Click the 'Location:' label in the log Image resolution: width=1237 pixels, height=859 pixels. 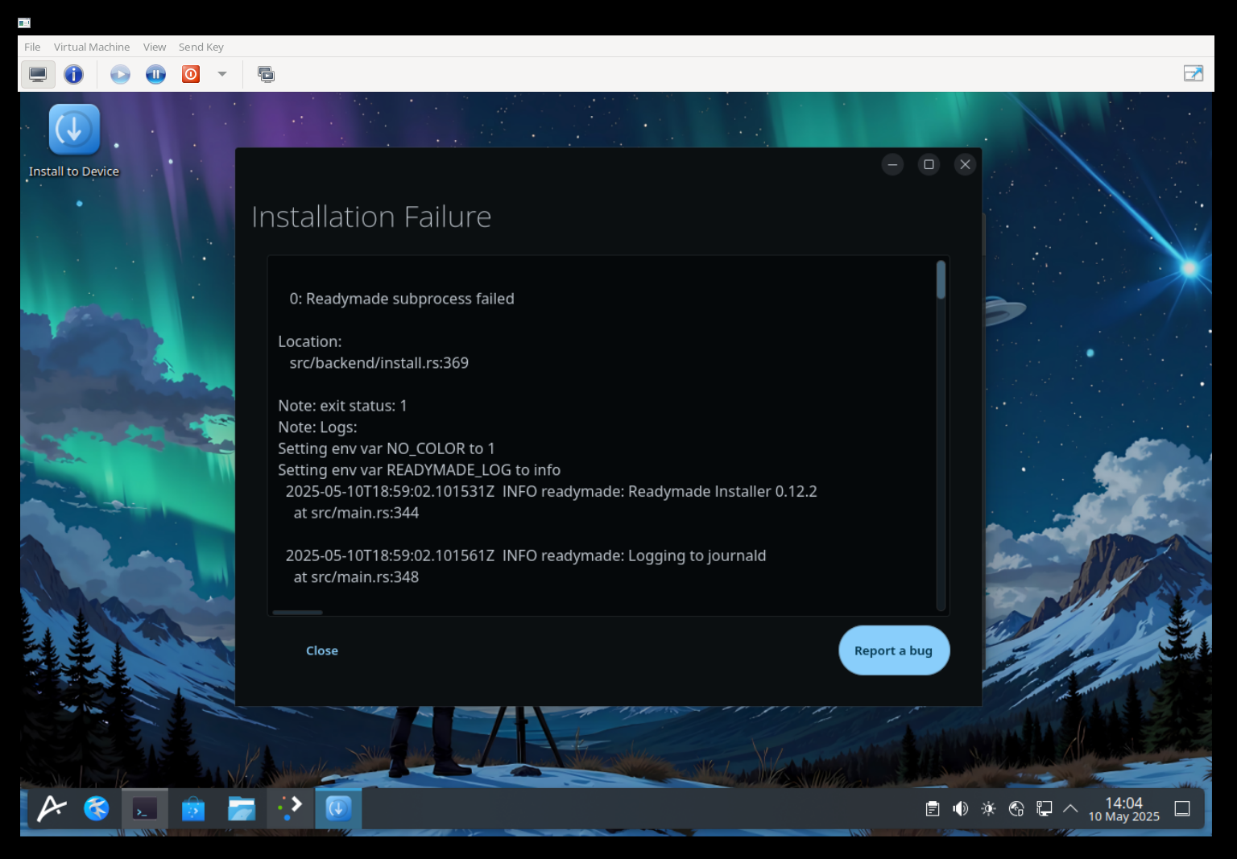[310, 341]
